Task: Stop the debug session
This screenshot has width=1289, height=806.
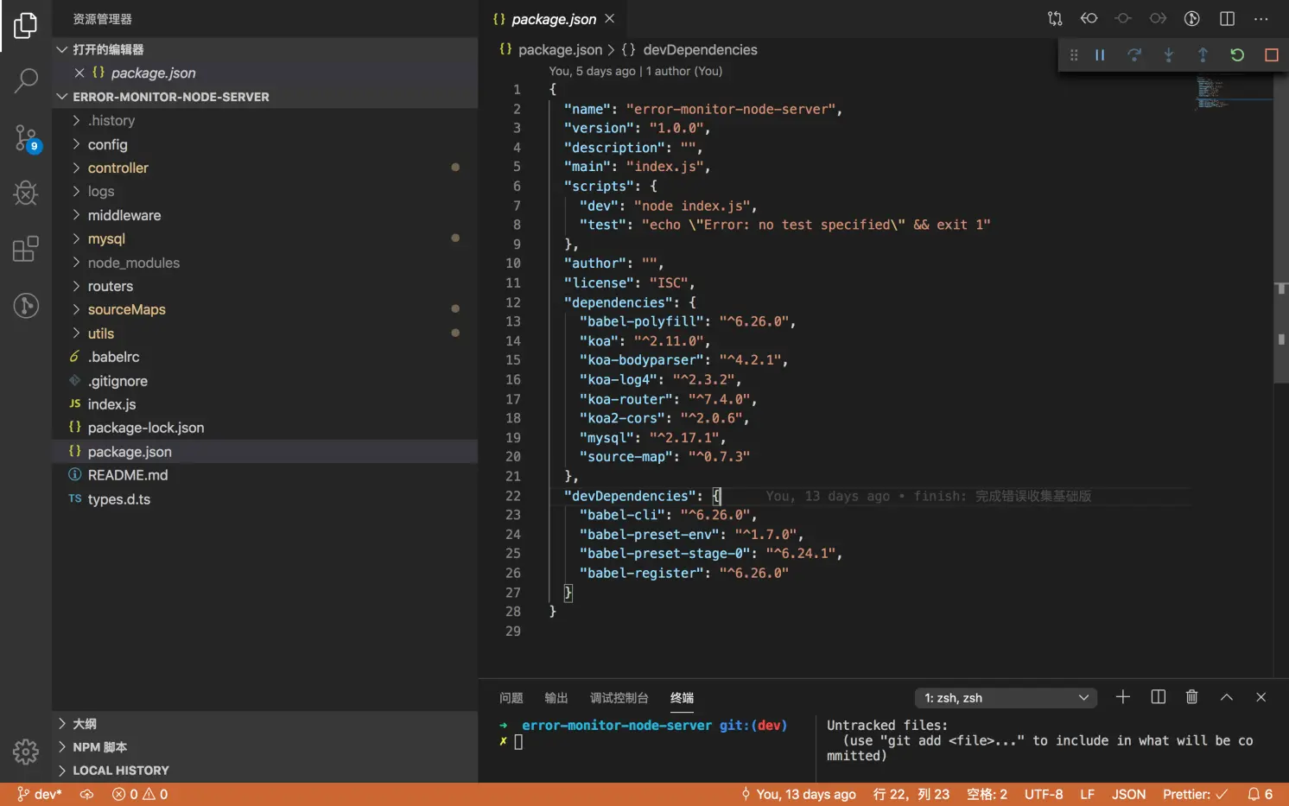Action: point(1271,55)
